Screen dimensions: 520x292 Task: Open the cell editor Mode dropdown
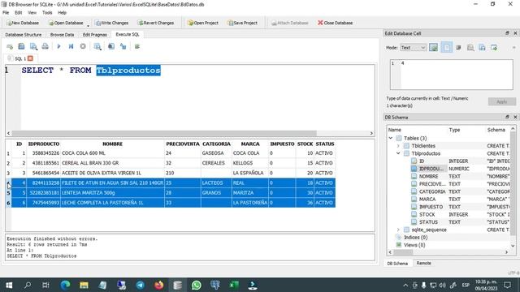pyautogui.click(x=413, y=48)
